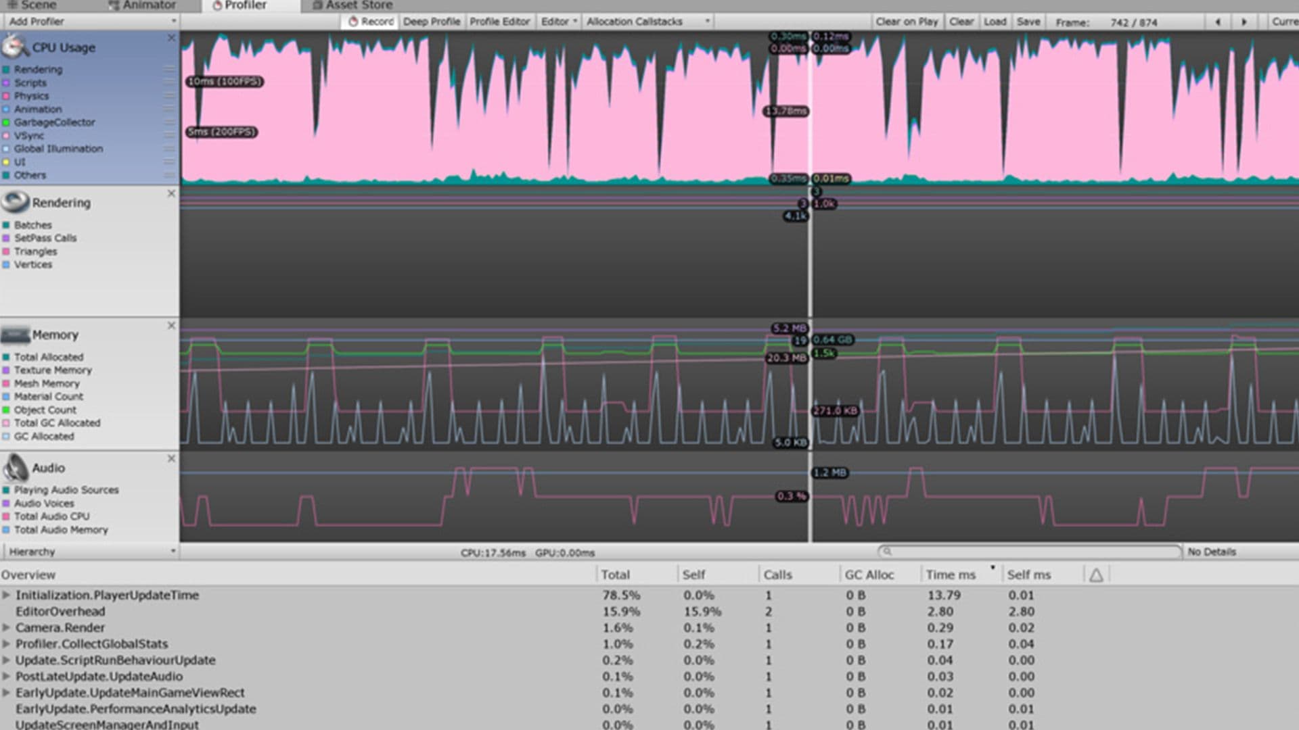Click the Batches color swatch in Rendering legend

7,224
